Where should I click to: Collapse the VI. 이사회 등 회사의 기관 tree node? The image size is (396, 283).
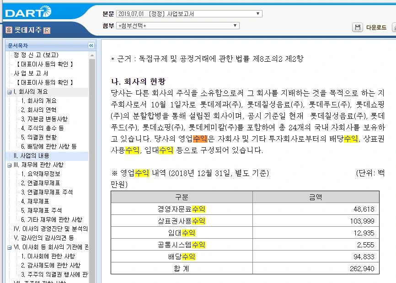pos(9,248)
